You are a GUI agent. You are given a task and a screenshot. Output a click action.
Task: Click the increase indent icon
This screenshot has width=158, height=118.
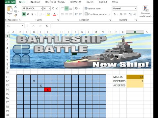point(81,14)
